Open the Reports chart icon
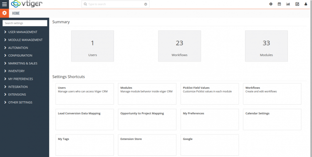This screenshot has width=312, height=157. point(288,4)
